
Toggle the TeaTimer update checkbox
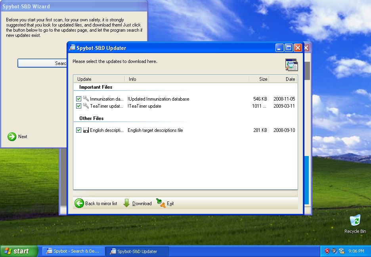click(x=78, y=106)
